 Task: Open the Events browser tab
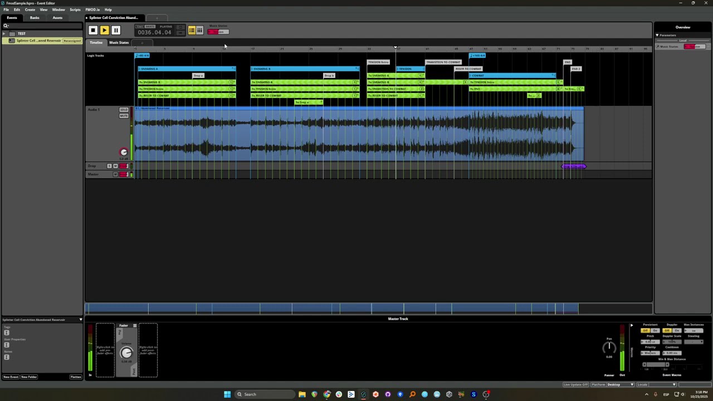click(12, 18)
